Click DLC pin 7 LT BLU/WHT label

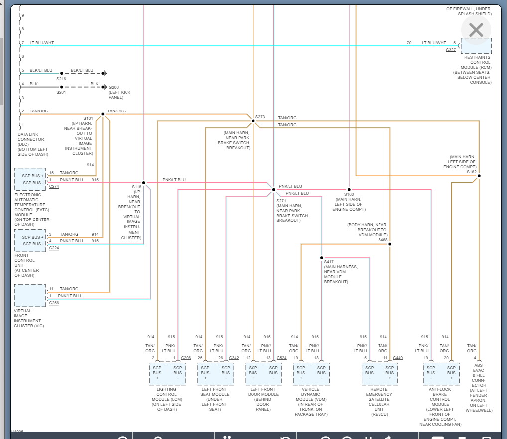42,43
